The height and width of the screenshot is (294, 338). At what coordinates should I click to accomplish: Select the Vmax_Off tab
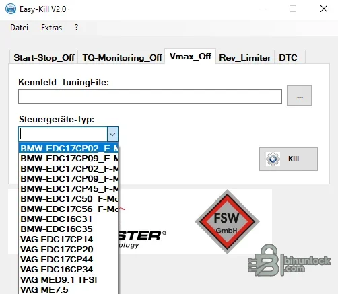pyautogui.click(x=191, y=57)
